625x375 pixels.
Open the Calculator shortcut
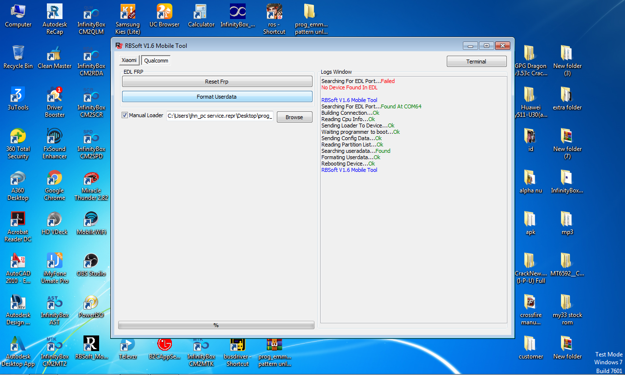coord(201,16)
